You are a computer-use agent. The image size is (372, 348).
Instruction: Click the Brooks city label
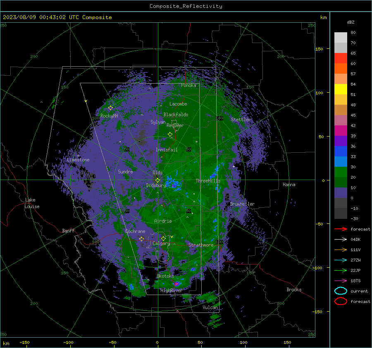point(294,290)
